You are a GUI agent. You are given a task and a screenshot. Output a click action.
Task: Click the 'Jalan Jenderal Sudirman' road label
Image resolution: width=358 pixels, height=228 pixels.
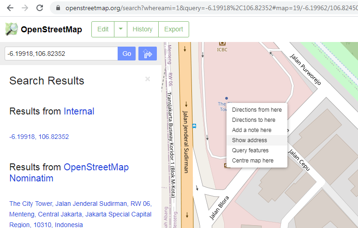pos(185,142)
